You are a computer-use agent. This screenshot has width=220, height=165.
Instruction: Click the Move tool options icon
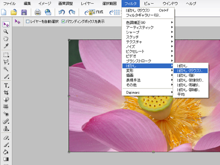[17, 22]
